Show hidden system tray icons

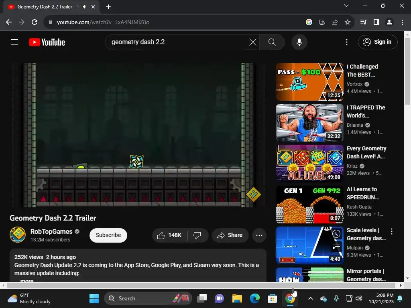[x=311, y=298]
